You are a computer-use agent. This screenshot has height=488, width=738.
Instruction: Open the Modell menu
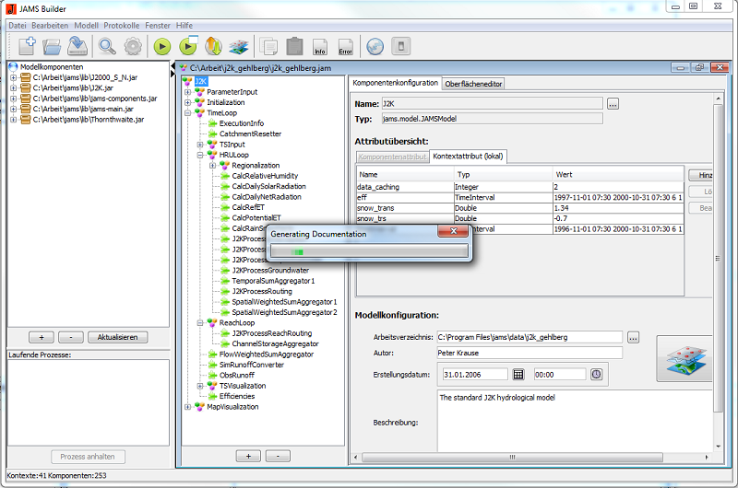86,24
